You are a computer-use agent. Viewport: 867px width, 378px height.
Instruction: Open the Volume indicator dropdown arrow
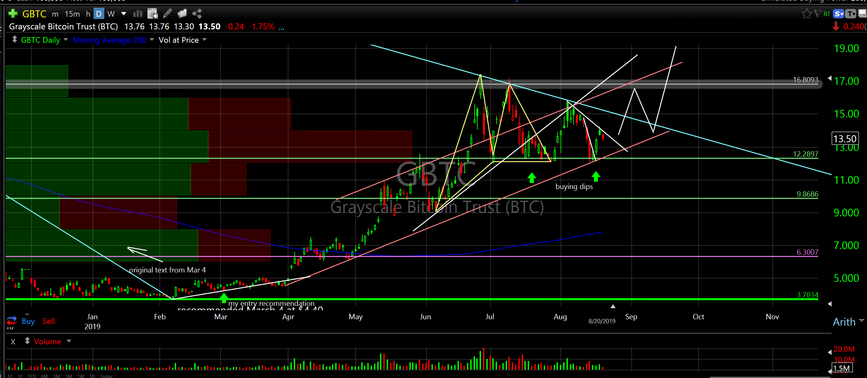point(69,341)
